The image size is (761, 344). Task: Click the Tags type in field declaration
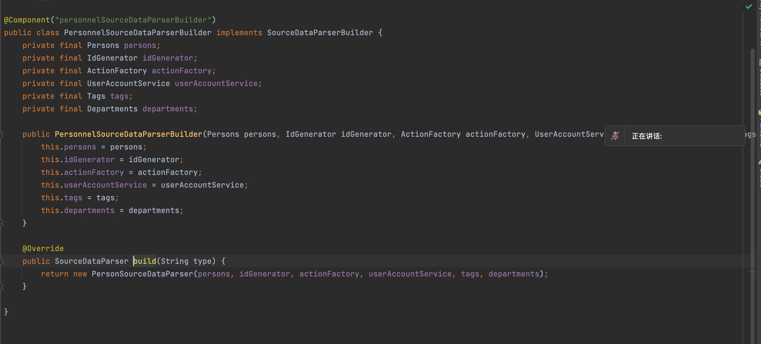click(x=96, y=96)
